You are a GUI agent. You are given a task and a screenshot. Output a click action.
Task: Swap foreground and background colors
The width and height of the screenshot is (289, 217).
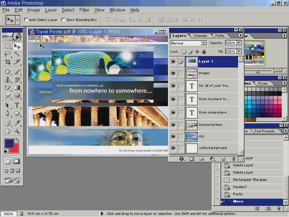(x=17, y=140)
